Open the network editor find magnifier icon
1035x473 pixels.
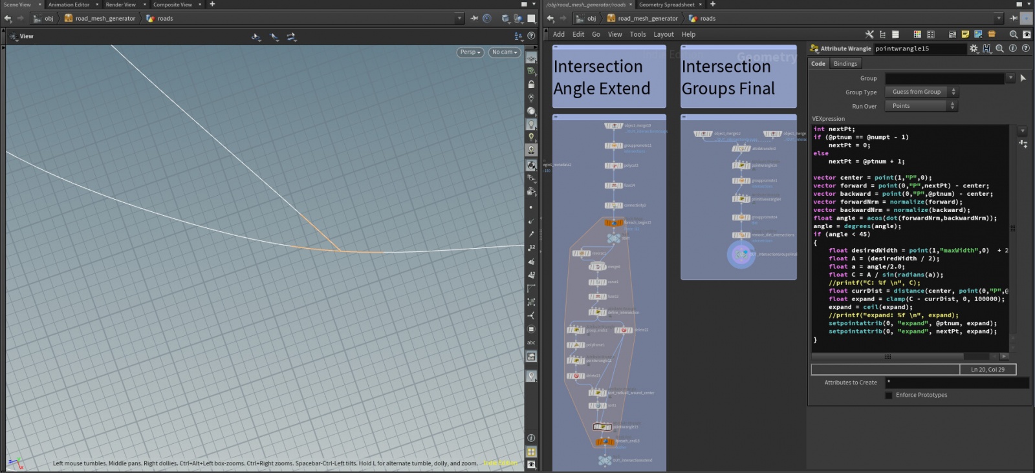(x=1013, y=34)
